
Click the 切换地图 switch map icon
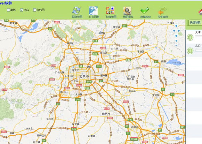(110, 11)
